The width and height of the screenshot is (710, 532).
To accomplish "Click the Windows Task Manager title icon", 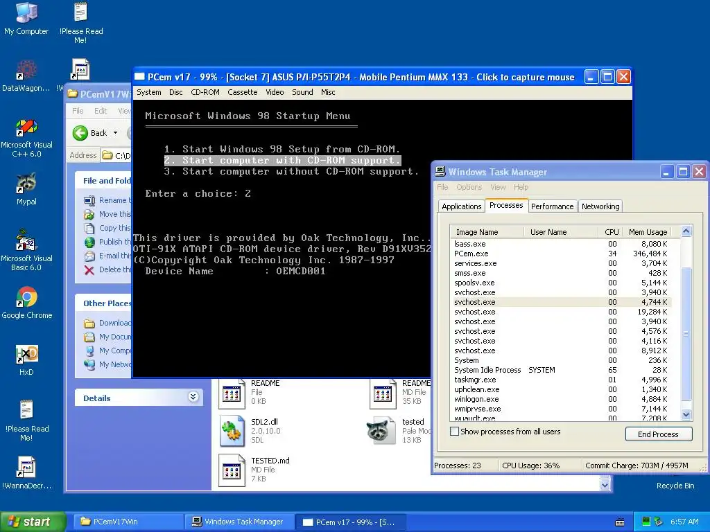I will pyautogui.click(x=440, y=172).
